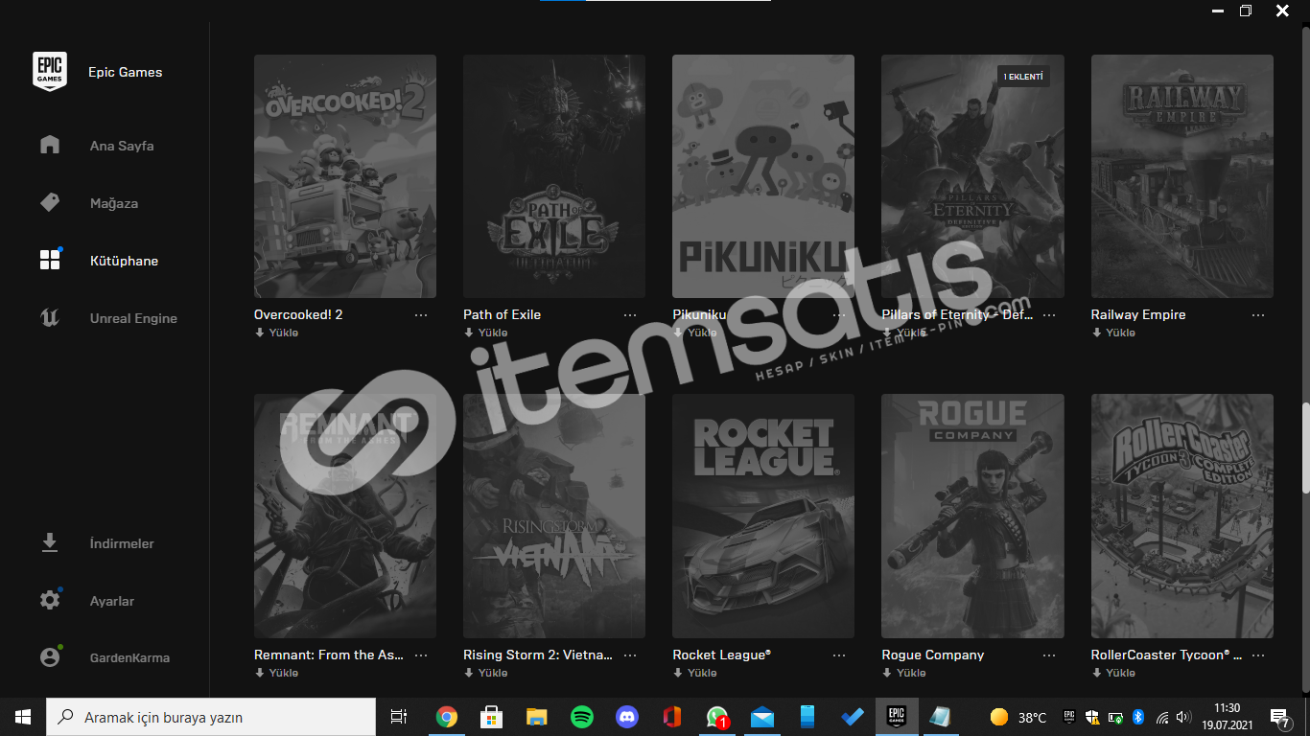The width and height of the screenshot is (1310, 736).
Task: Click the Bluetooth tray icon
Action: pos(1138,717)
